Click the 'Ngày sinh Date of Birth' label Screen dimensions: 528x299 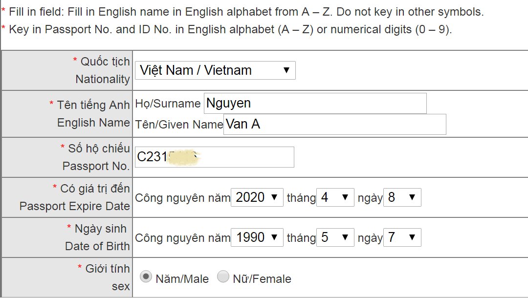(97, 237)
